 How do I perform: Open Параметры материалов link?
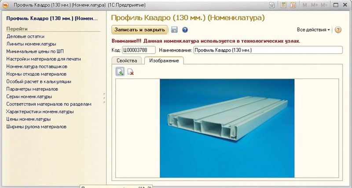(32, 89)
